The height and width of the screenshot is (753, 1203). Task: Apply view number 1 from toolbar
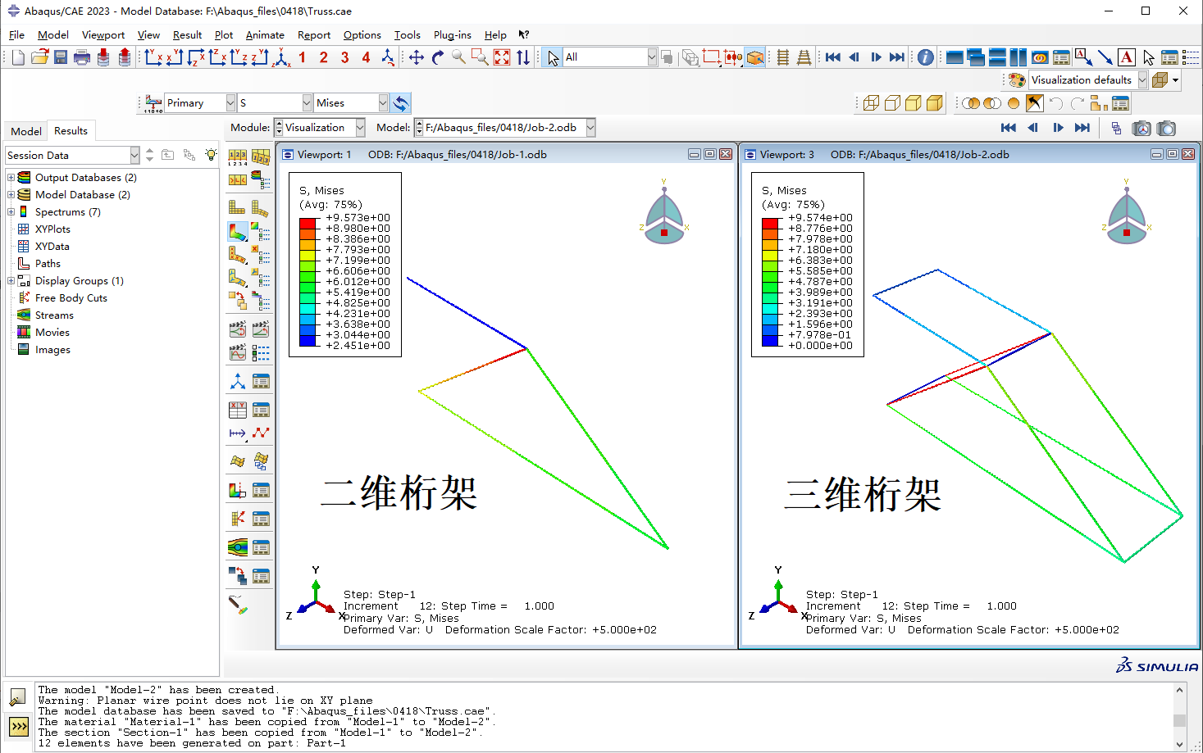pyautogui.click(x=302, y=57)
